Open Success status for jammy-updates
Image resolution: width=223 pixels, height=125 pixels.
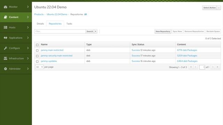[x=136, y=61]
